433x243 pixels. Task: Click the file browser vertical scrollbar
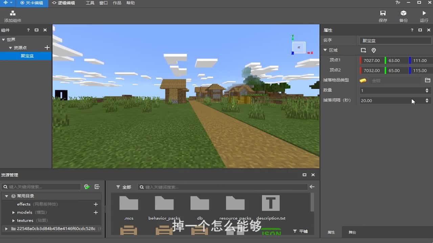(x=312, y=202)
